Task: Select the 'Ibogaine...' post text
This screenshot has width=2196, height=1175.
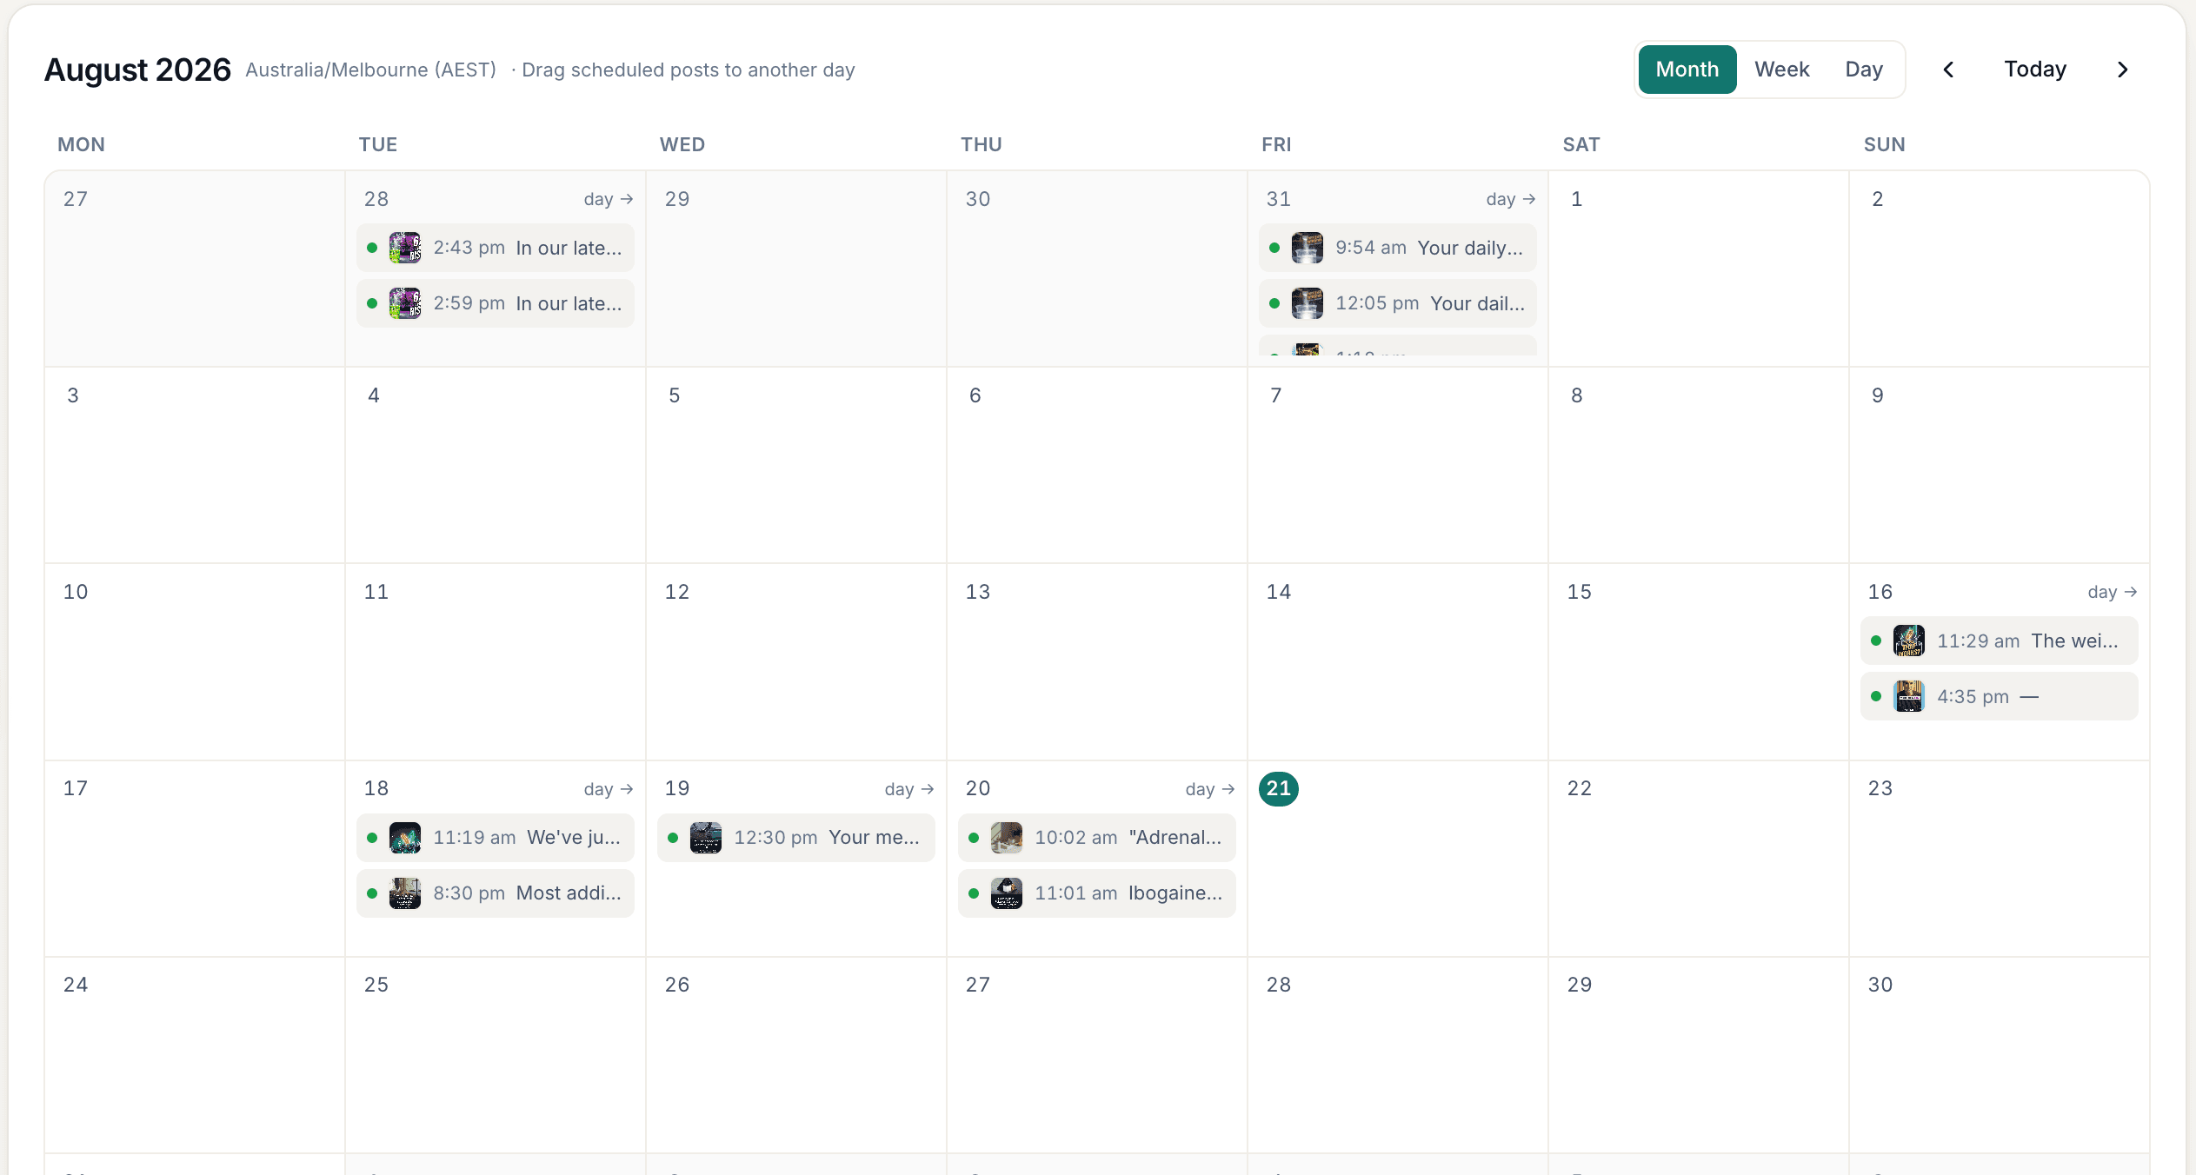Action: pos(1175,893)
